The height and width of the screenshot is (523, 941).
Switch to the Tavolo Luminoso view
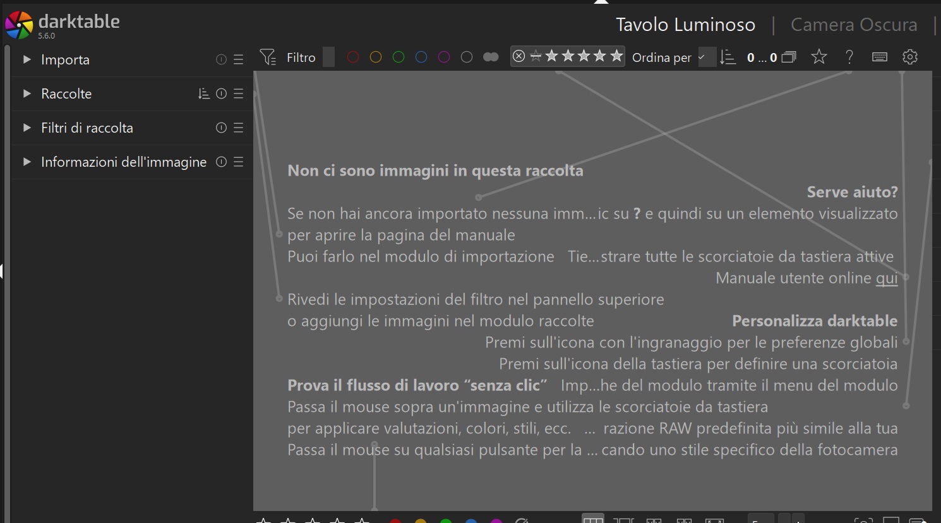coord(685,25)
